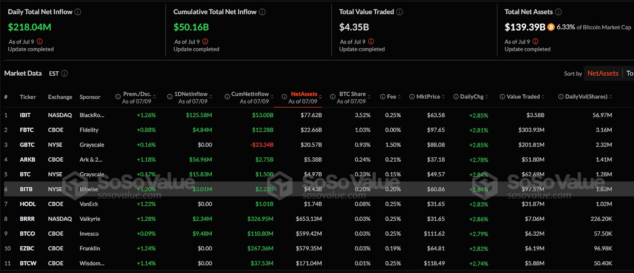This screenshot has width=634, height=273.
Task: Sort table by 1DNetInflow column arrows
Action: click(211, 97)
